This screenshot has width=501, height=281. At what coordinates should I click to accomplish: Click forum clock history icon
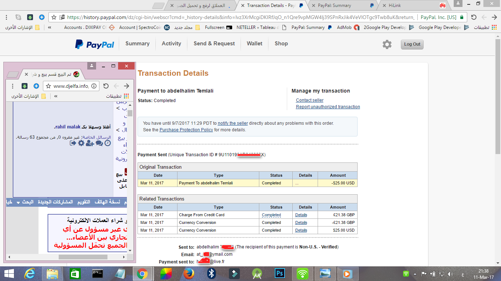tap(107, 143)
